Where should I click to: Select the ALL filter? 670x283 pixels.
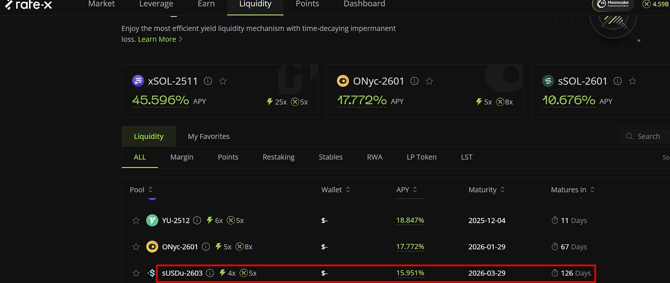[x=140, y=157]
